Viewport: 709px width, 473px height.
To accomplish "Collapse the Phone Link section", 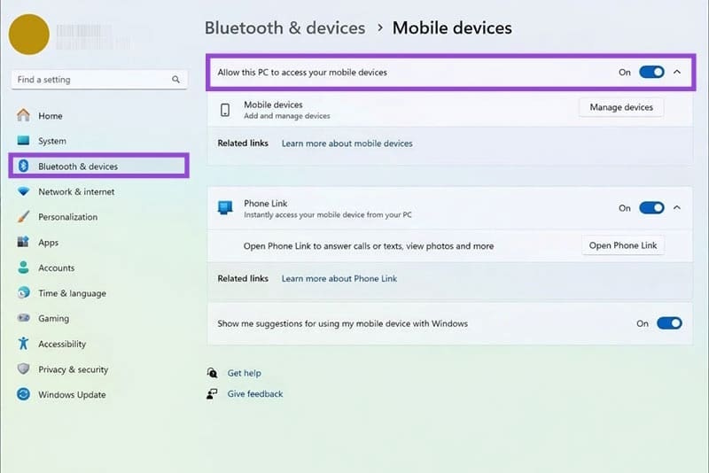I will pos(677,208).
